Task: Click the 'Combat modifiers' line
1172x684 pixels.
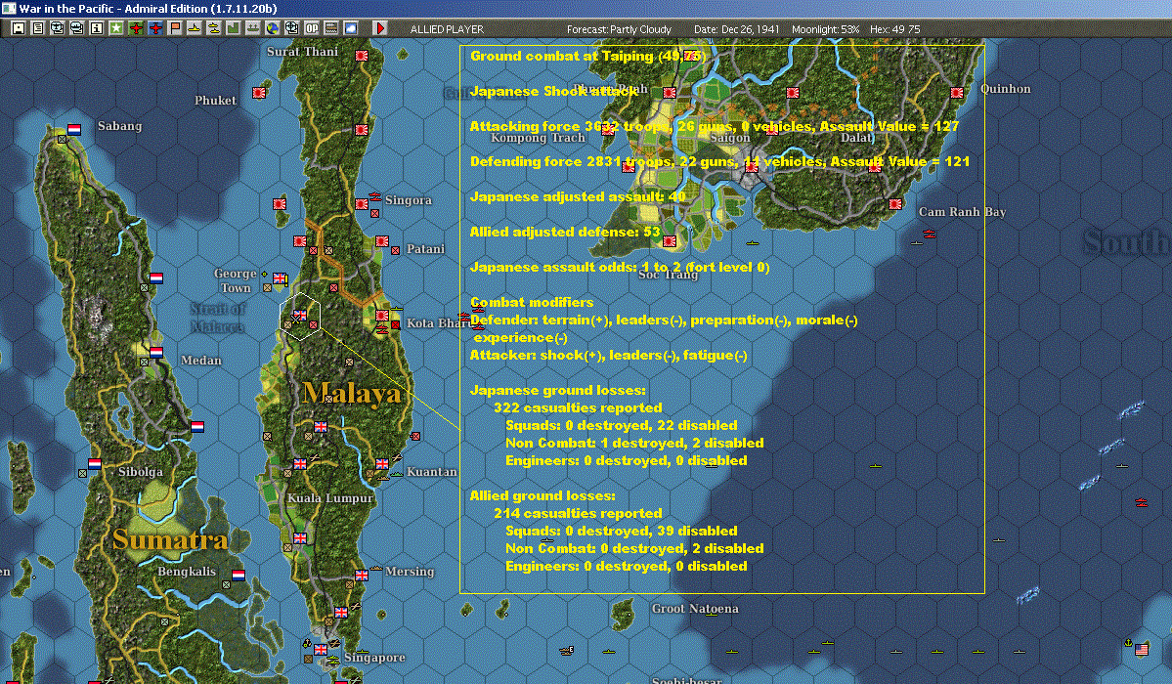Action: click(x=532, y=302)
